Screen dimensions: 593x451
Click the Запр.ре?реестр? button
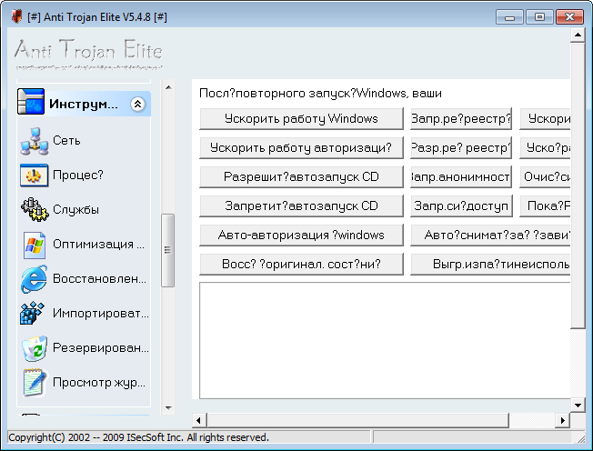(461, 119)
